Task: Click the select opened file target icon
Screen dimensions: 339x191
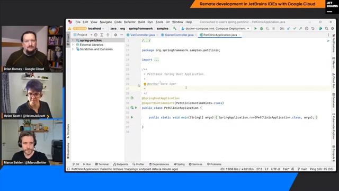Action: [96, 35]
